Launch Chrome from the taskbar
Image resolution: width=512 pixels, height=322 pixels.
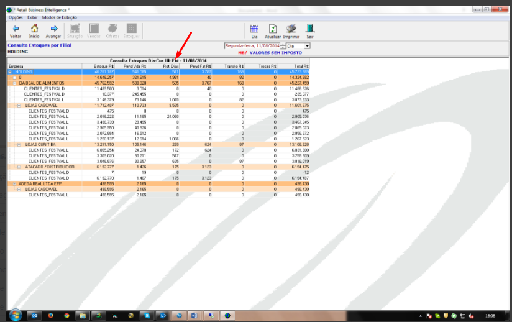pyautogui.click(x=66, y=315)
